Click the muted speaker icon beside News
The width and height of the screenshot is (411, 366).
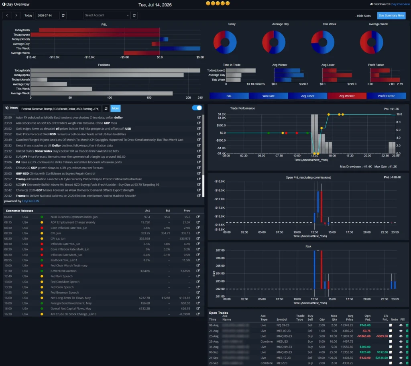(x=7, y=108)
